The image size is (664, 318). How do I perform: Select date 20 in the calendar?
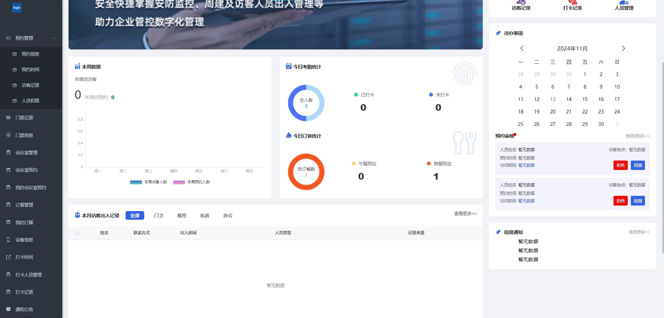[x=553, y=112]
